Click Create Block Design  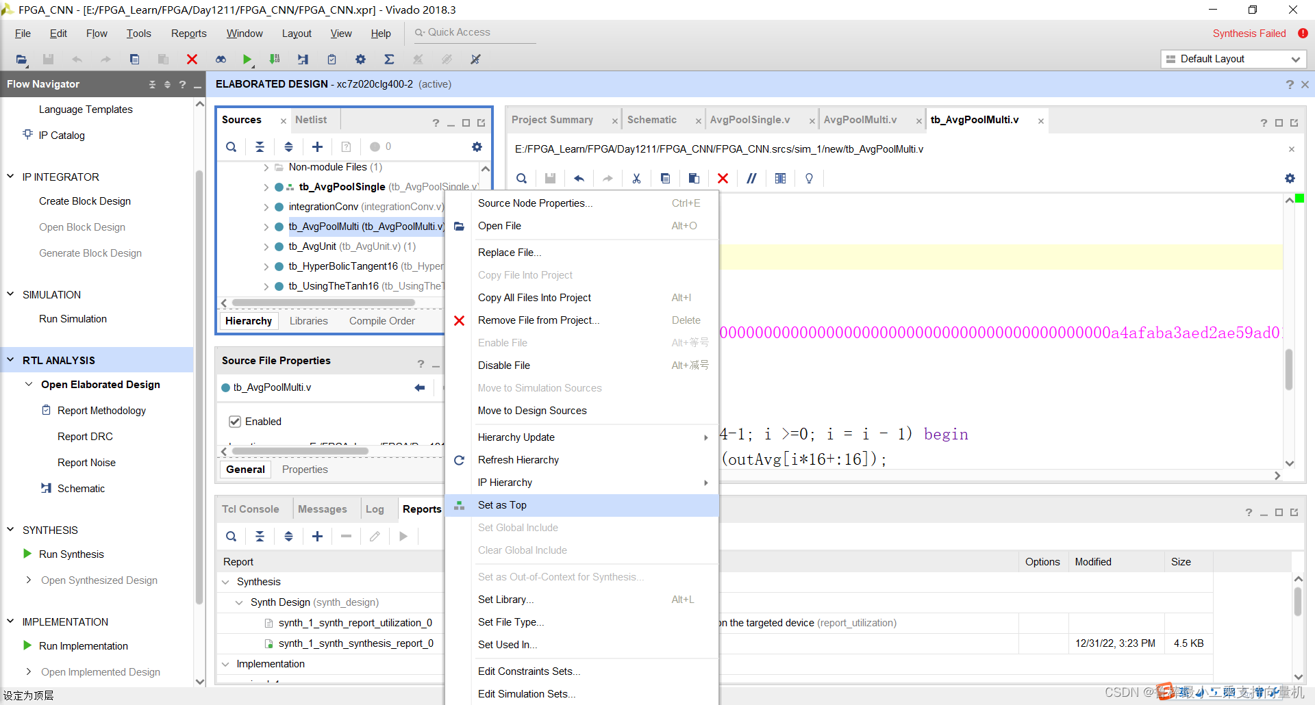pyautogui.click(x=85, y=201)
